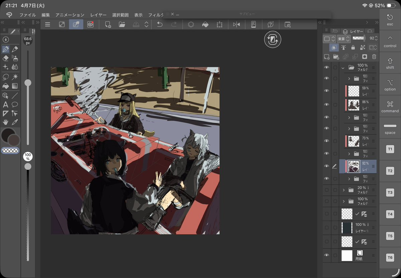Click the Transform scale command bar icon
Screen dimensions: 401x278
[220, 24]
